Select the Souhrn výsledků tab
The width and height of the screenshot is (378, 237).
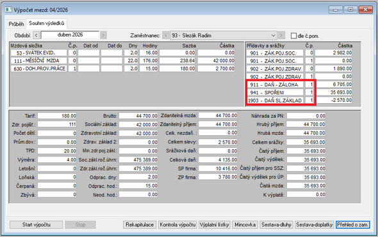tap(47, 24)
